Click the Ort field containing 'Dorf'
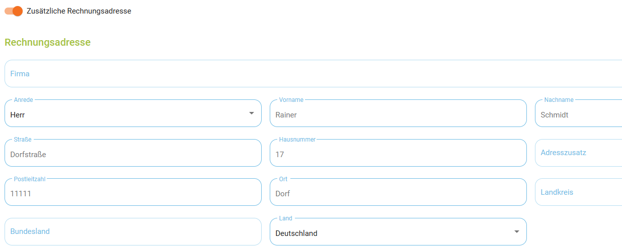The height and width of the screenshot is (250, 622). [398, 192]
